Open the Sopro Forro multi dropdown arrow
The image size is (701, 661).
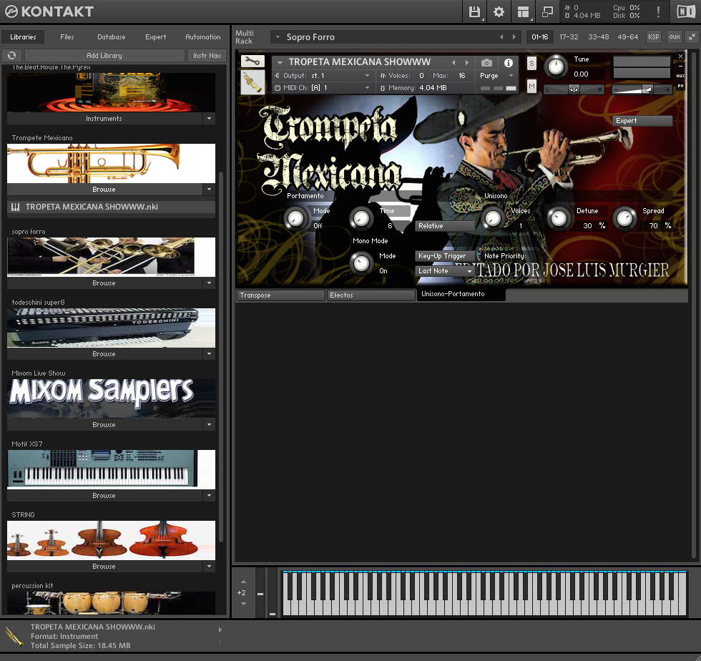(x=278, y=37)
